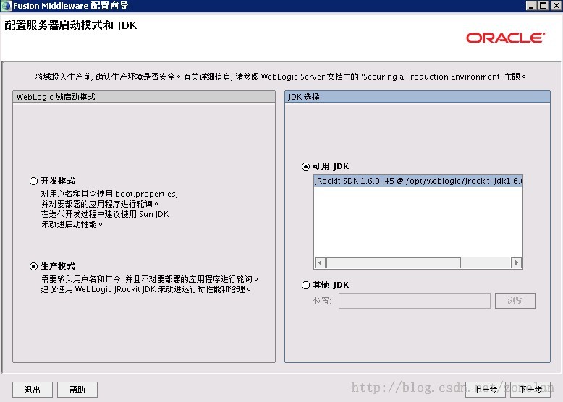Click the 位置 location input field
Image resolution: width=563 pixels, height=402 pixels.
(415, 301)
